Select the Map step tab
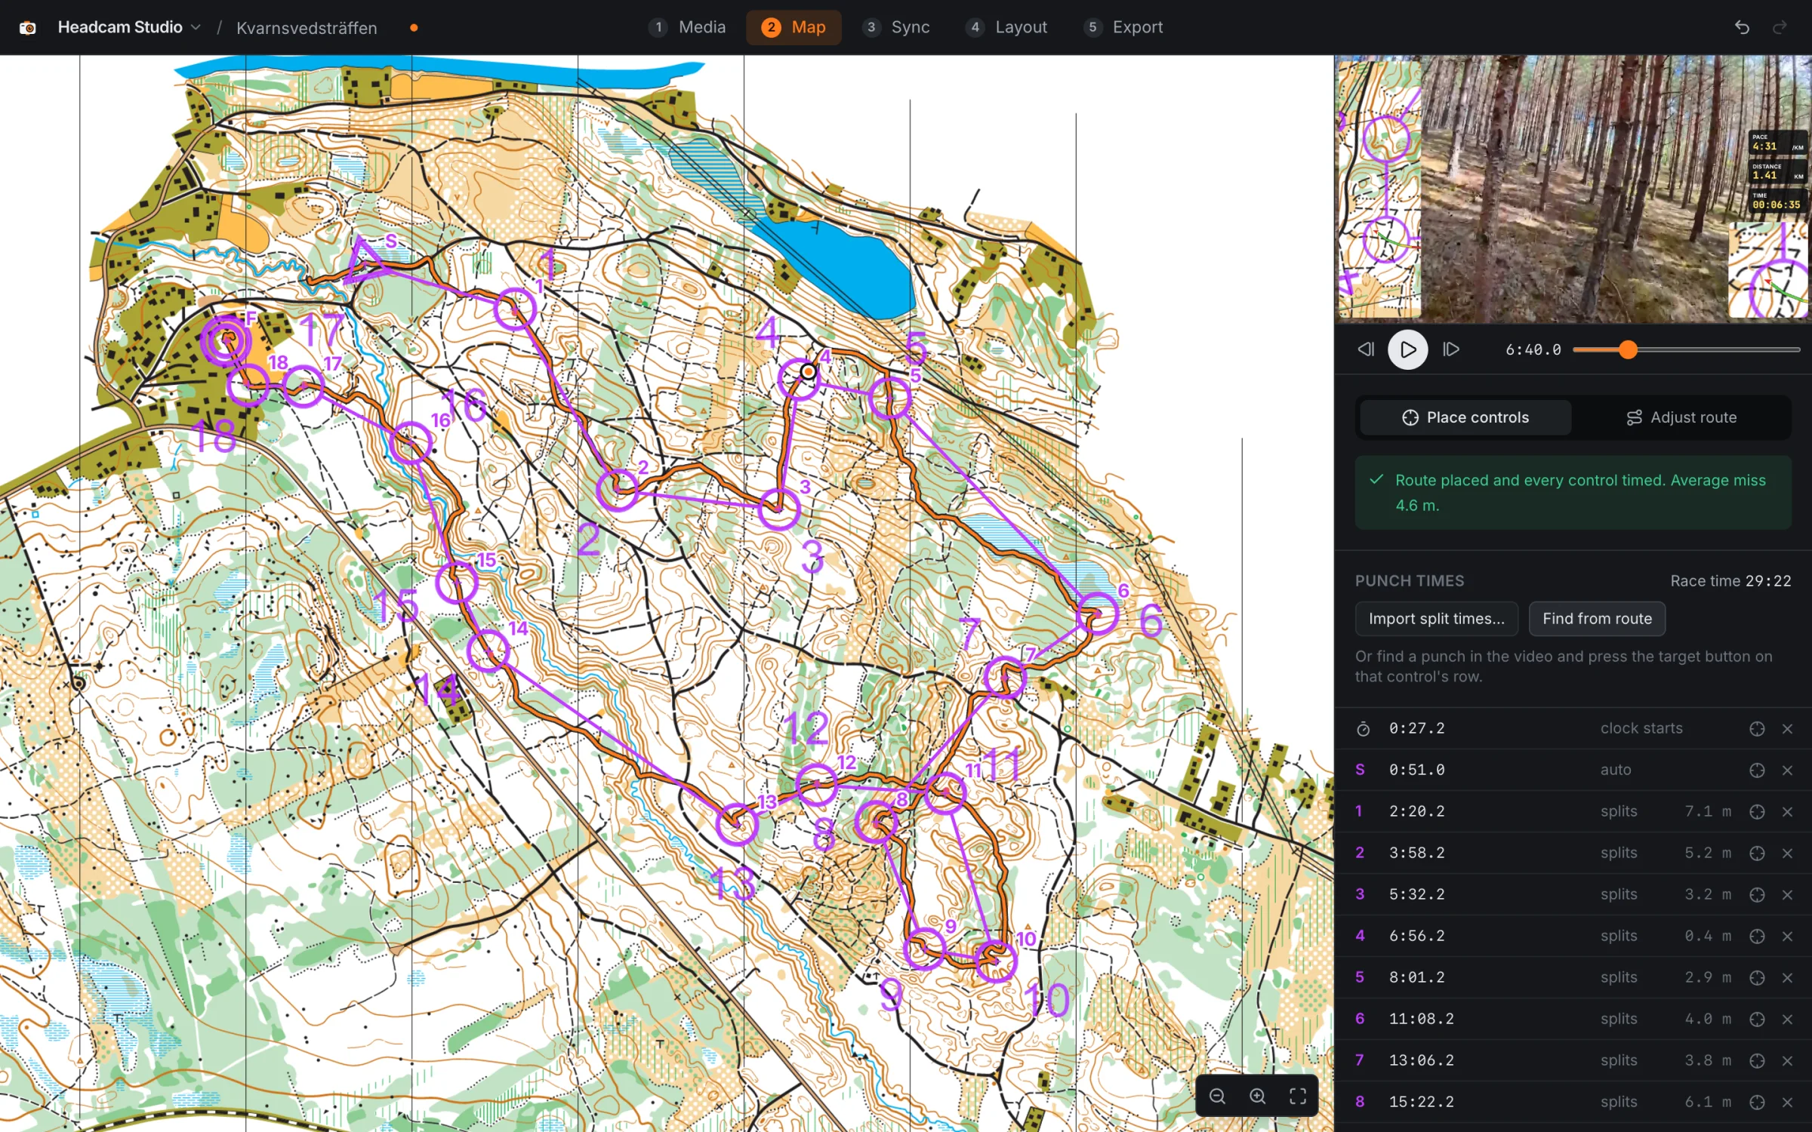This screenshot has width=1812, height=1132. (794, 27)
